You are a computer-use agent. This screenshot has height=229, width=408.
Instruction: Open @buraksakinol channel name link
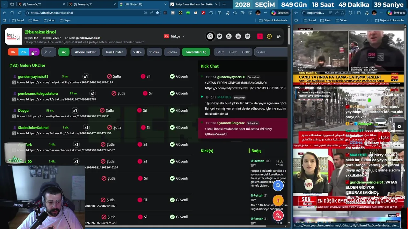40,32
